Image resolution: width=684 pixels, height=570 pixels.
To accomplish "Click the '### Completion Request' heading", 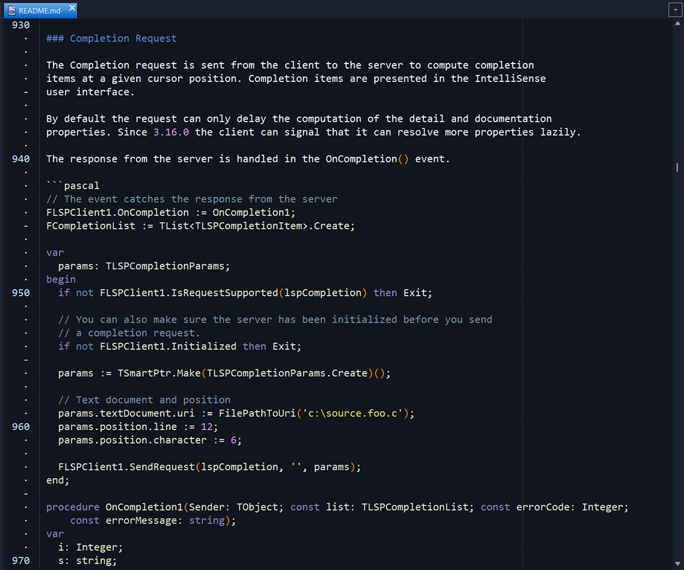I will (x=112, y=38).
